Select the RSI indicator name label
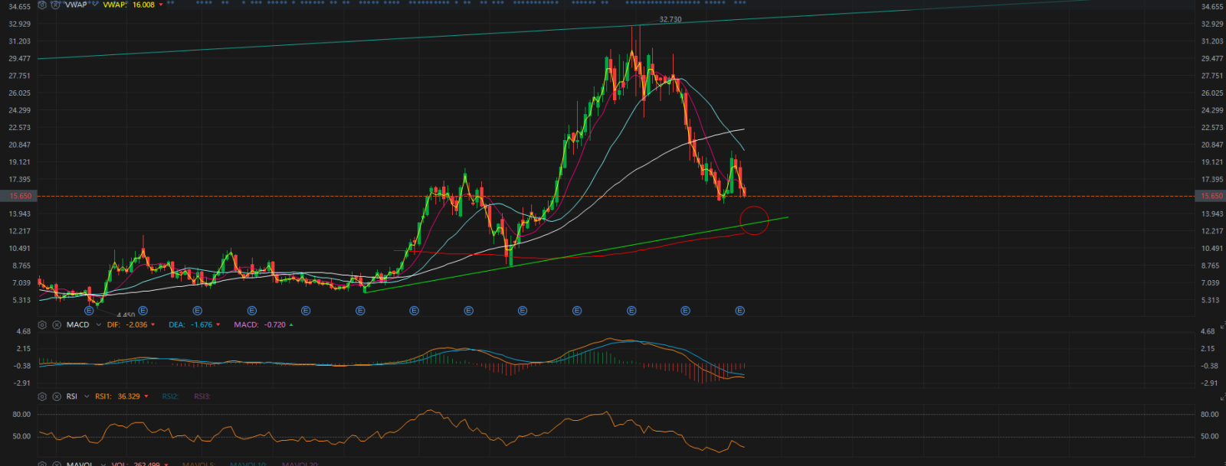The height and width of the screenshot is (466, 1226). click(x=71, y=396)
